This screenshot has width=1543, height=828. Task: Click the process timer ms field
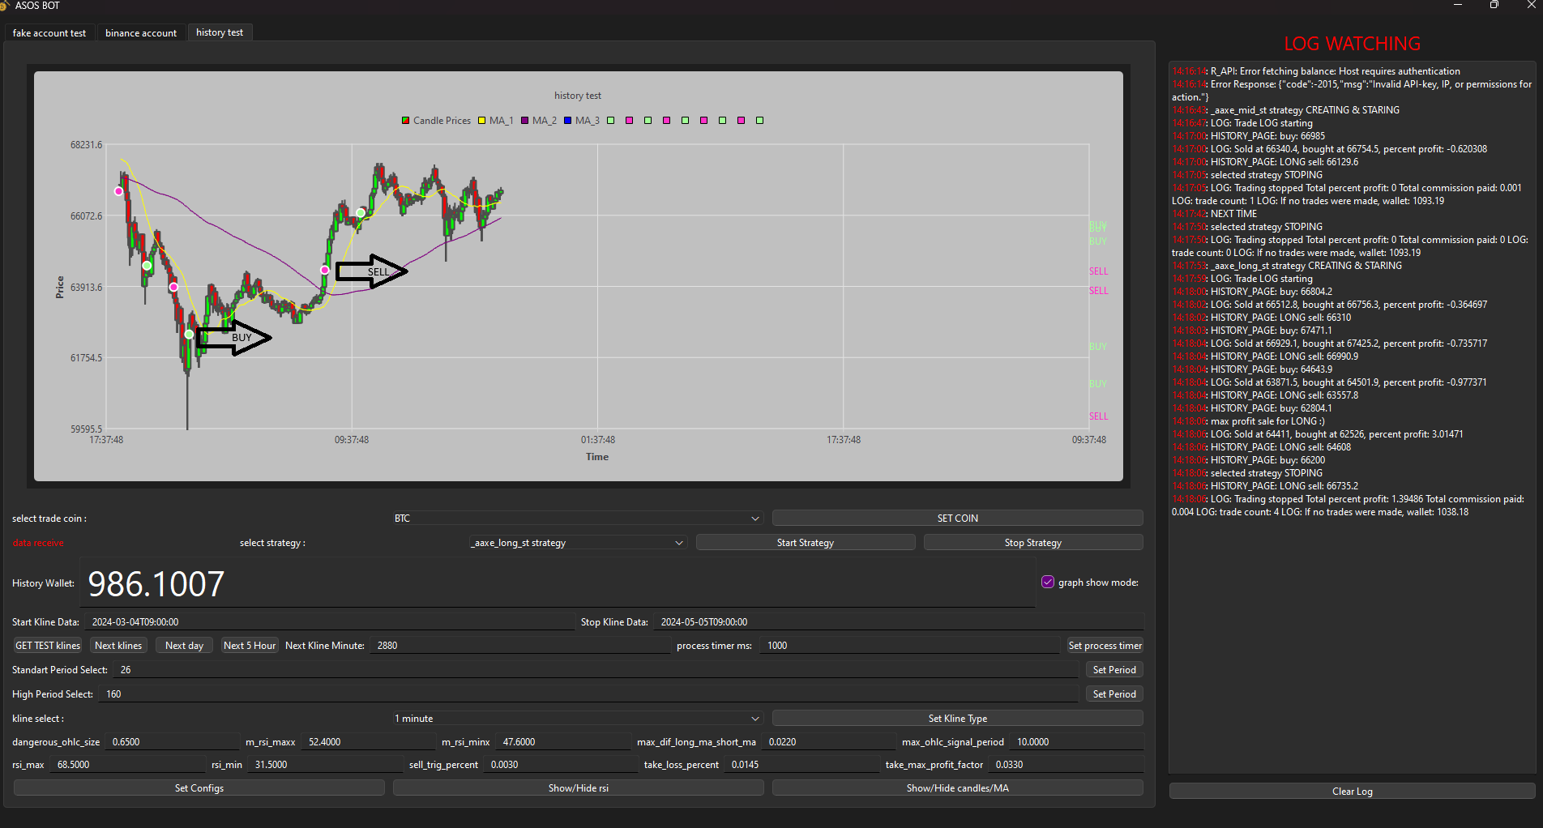[x=910, y=646]
